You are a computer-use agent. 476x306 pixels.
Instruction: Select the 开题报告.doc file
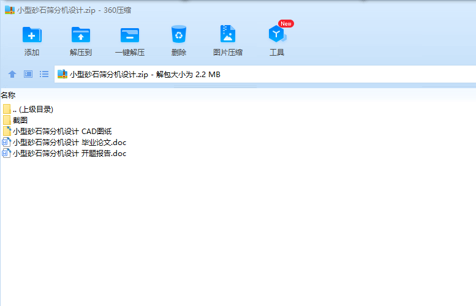pos(64,153)
